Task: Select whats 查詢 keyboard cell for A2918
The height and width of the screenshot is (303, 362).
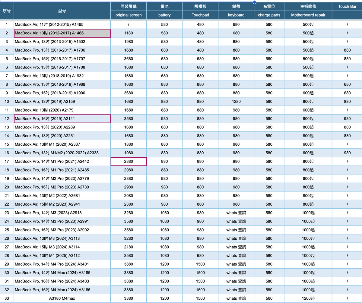Action: 236,213
